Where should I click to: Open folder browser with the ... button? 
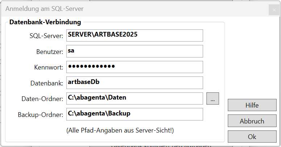[213, 98]
